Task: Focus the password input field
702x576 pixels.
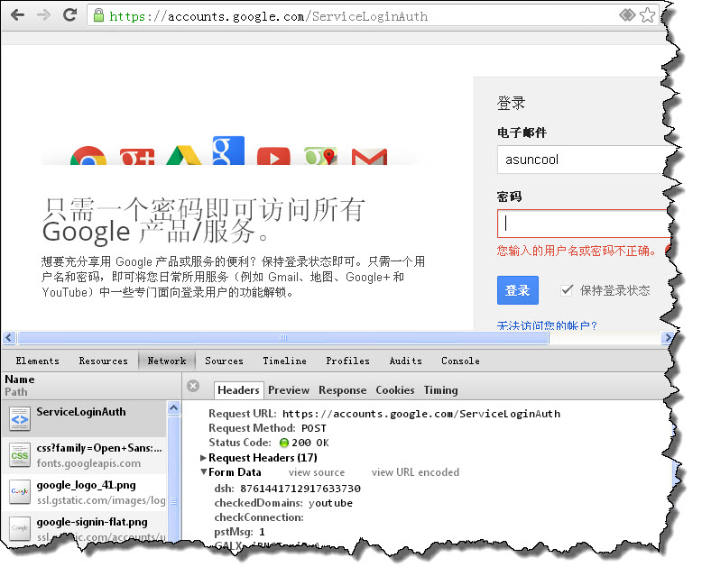Action: 584,224
